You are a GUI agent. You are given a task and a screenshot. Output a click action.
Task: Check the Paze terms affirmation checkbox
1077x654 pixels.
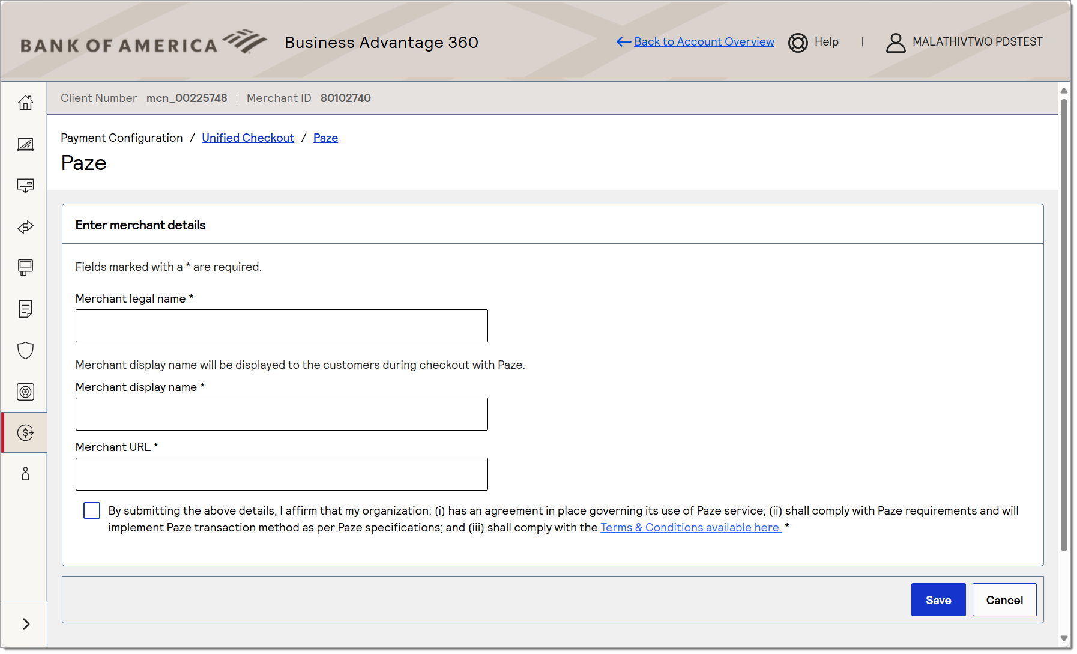point(91,510)
